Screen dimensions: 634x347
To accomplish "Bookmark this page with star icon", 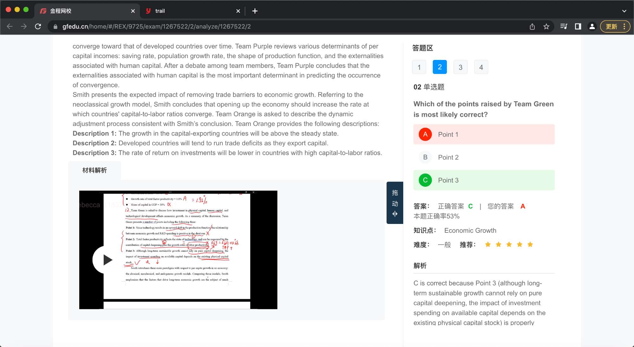I will (546, 27).
